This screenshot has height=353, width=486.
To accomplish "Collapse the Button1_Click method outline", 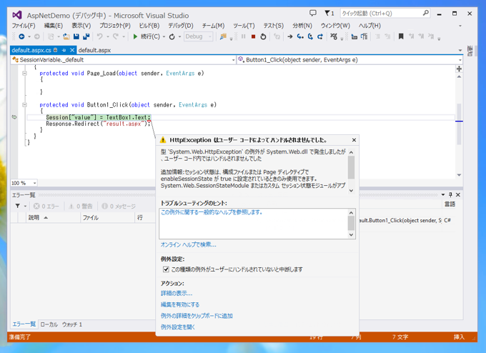I will point(24,105).
